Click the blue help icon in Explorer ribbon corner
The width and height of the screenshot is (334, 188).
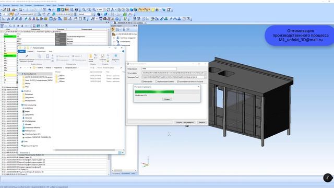pos(123,51)
